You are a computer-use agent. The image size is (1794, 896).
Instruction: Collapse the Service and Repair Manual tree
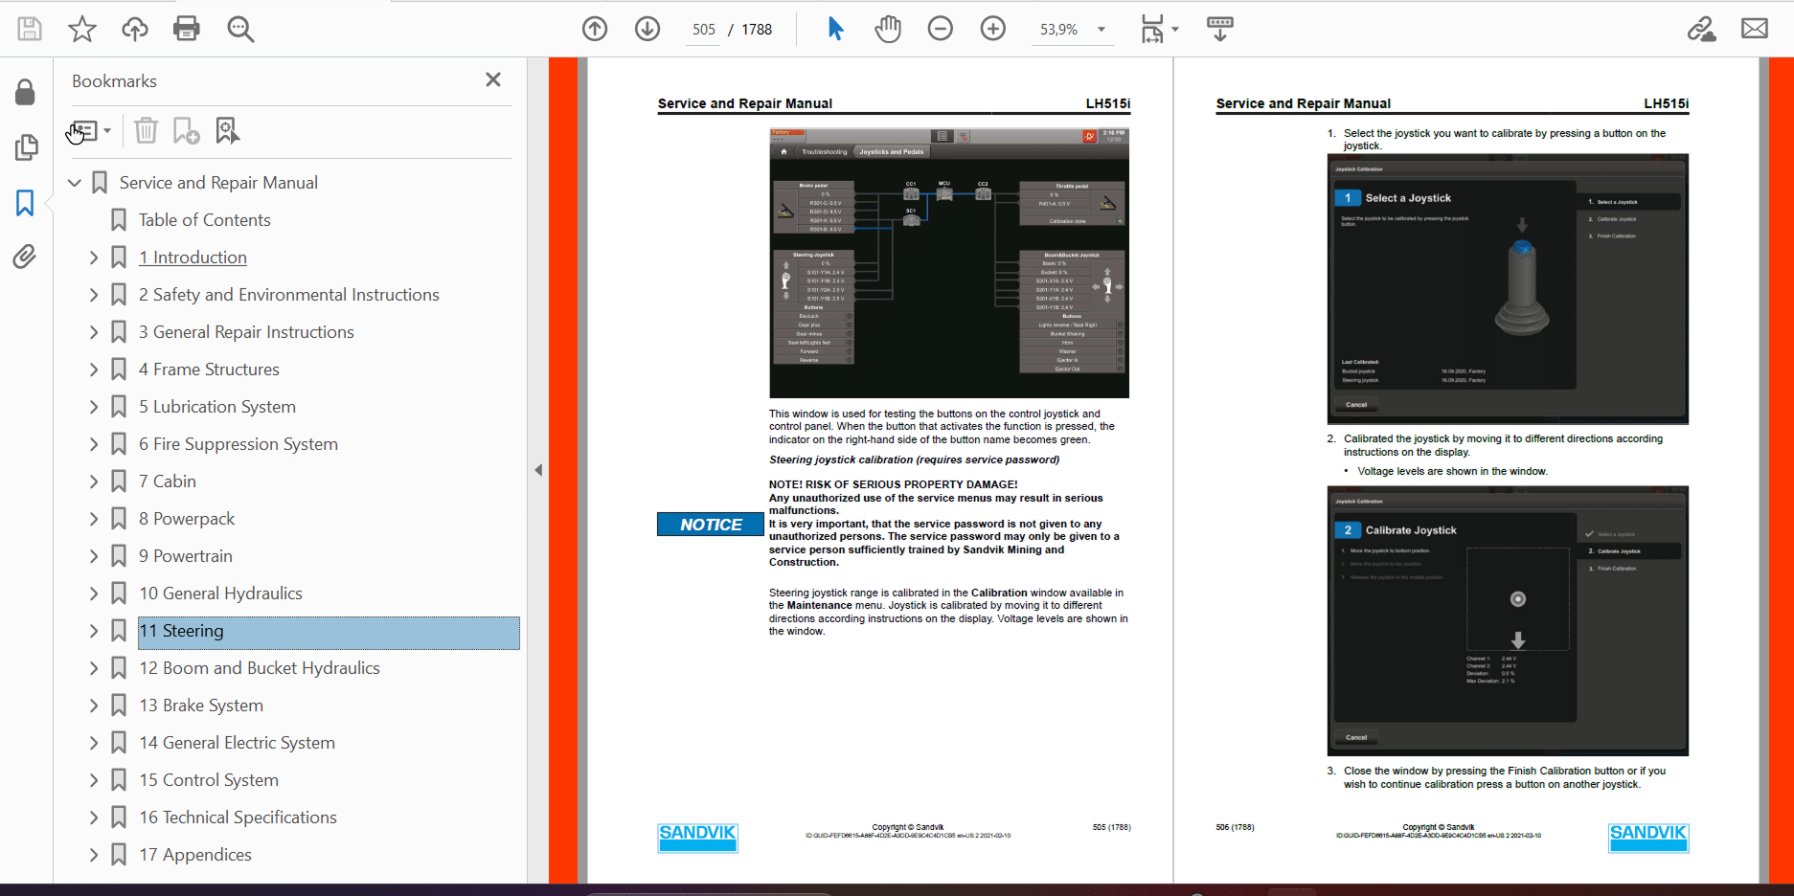(x=75, y=183)
